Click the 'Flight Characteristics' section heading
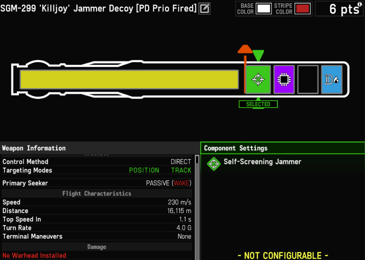The width and height of the screenshot is (365, 260). coord(97,194)
